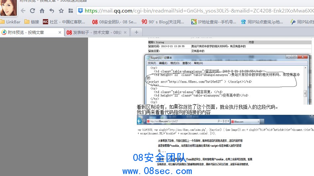The image size is (314, 176).
Task: Open the 同IP站点查询 bookmark with phone icon
Action: point(262,22)
